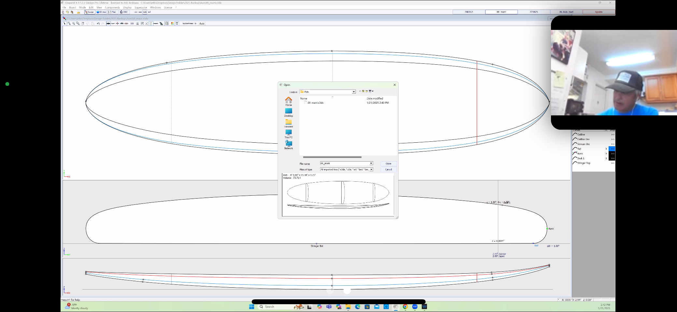Toggle the X display mark for Deck 1

point(606,159)
